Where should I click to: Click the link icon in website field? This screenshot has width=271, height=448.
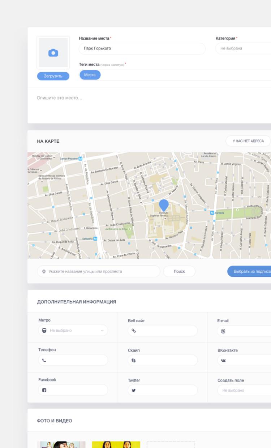pos(134,331)
